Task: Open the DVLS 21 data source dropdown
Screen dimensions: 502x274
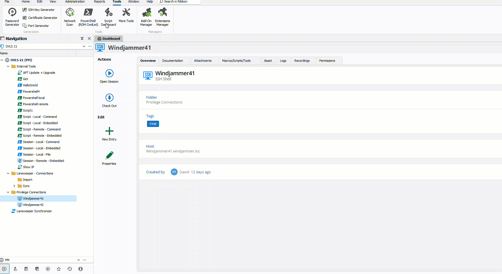Action: pyautogui.click(x=84, y=46)
